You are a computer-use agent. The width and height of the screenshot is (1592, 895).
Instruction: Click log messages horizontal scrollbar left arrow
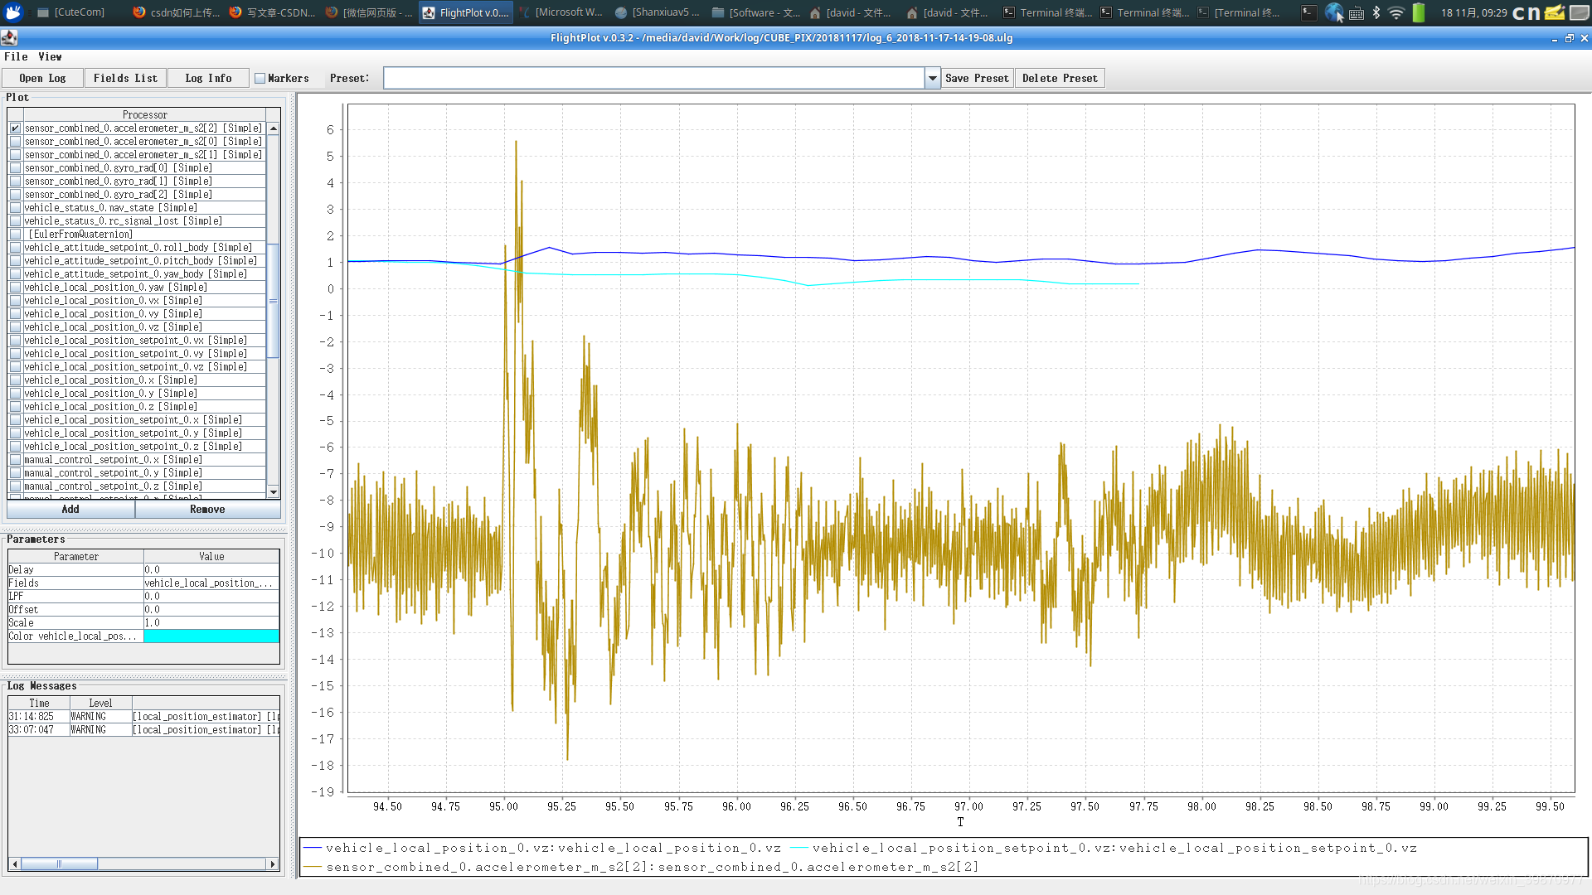pyautogui.click(x=15, y=864)
